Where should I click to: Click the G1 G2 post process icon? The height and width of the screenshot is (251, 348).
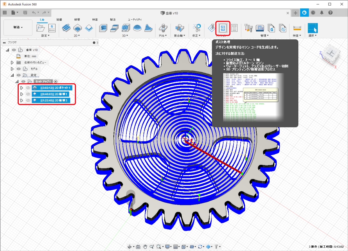coord(223,28)
